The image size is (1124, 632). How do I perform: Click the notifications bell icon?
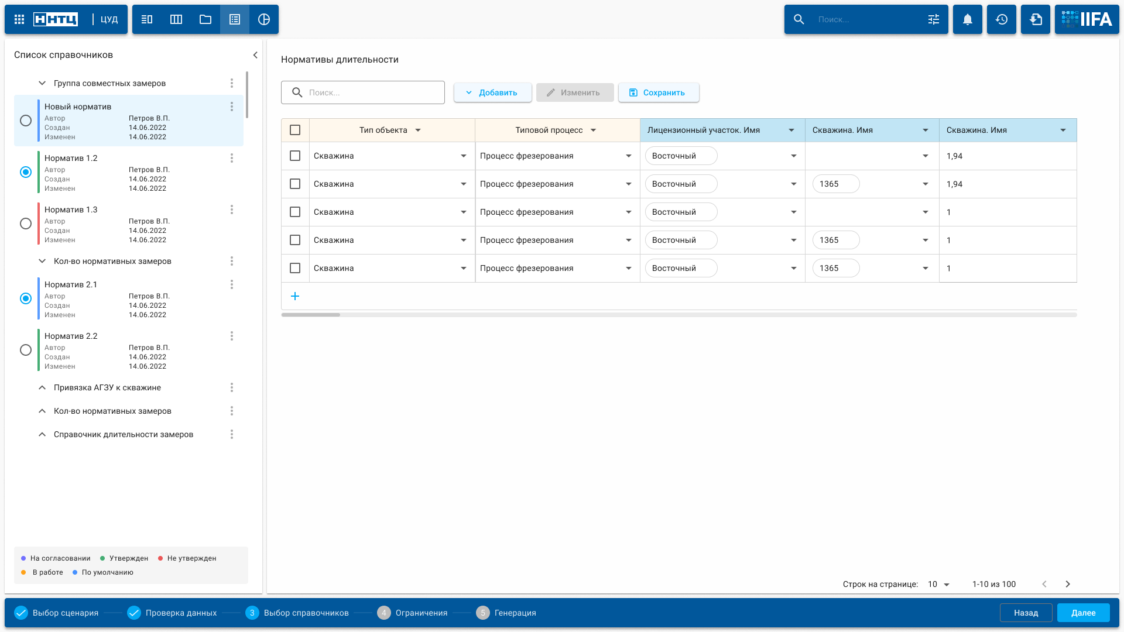point(968,19)
